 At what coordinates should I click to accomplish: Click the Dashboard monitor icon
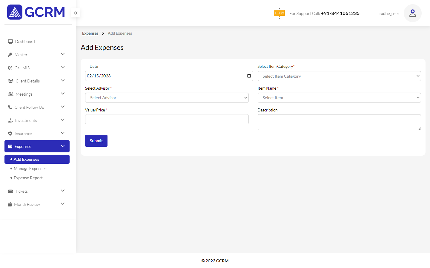tap(10, 42)
